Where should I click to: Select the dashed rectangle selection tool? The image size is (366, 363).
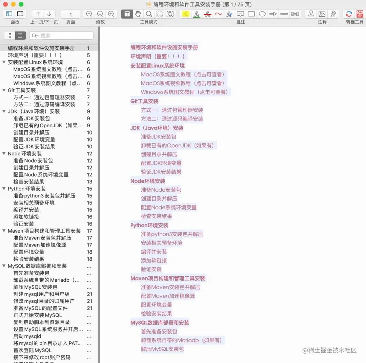[x=160, y=14]
